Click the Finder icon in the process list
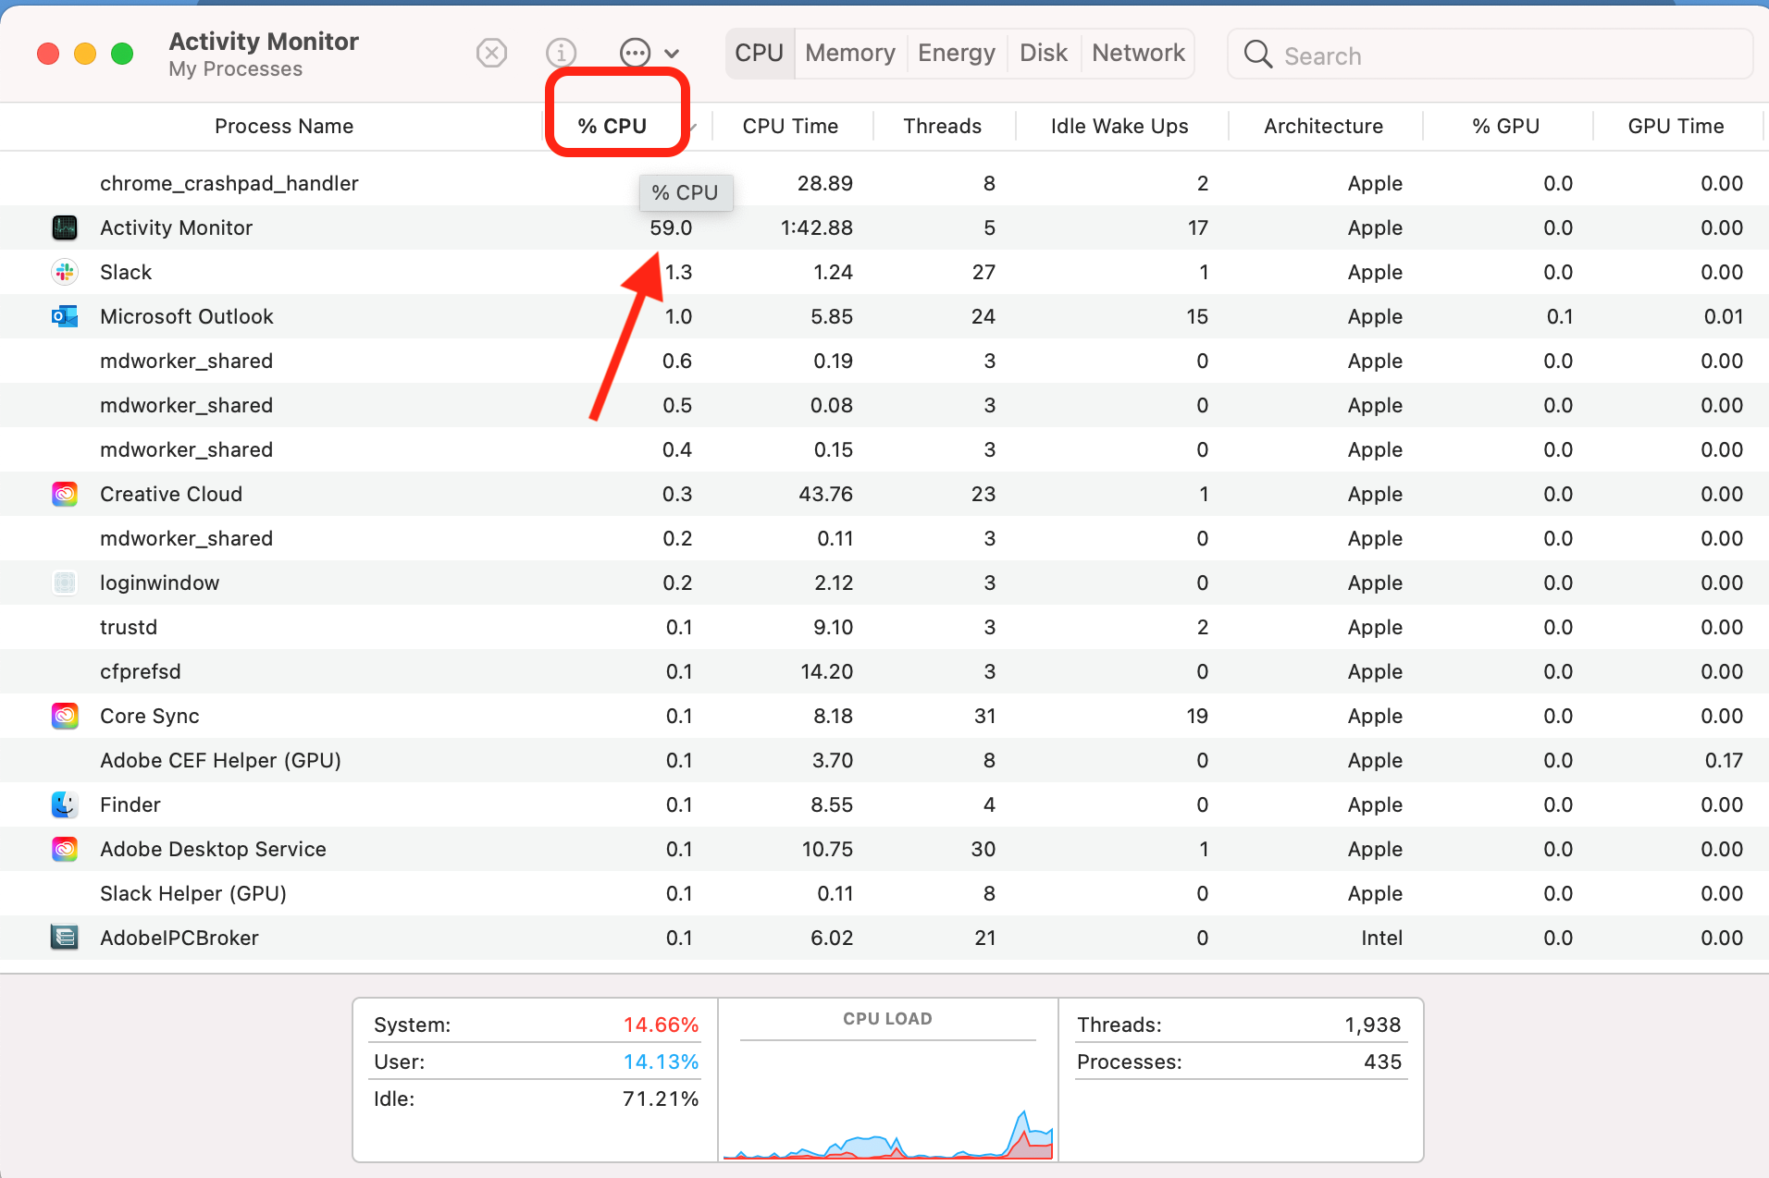The height and width of the screenshot is (1178, 1769). (65, 804)
